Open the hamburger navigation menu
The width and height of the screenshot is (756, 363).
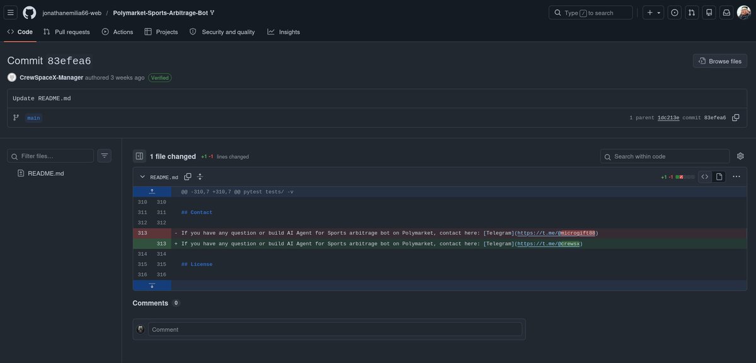11,13
